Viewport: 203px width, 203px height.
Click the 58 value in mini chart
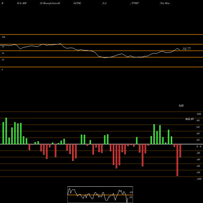point(131,197)
